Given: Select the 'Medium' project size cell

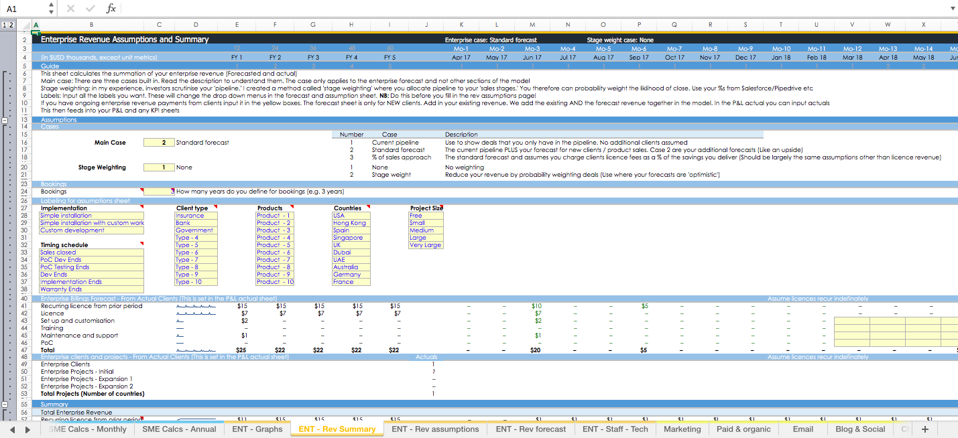Looking at the screenshot, I should point(426,230).
